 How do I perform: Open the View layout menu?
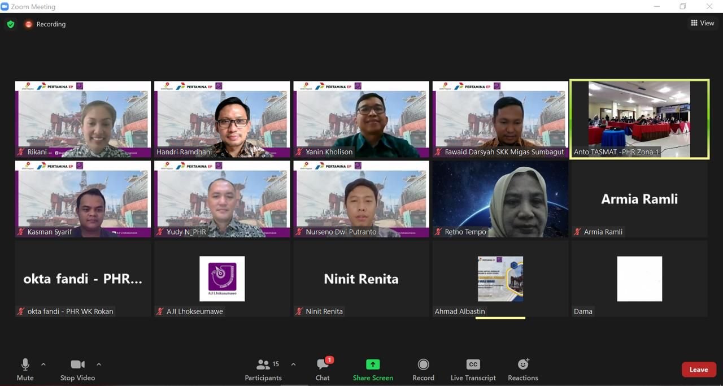pos(702,23)
